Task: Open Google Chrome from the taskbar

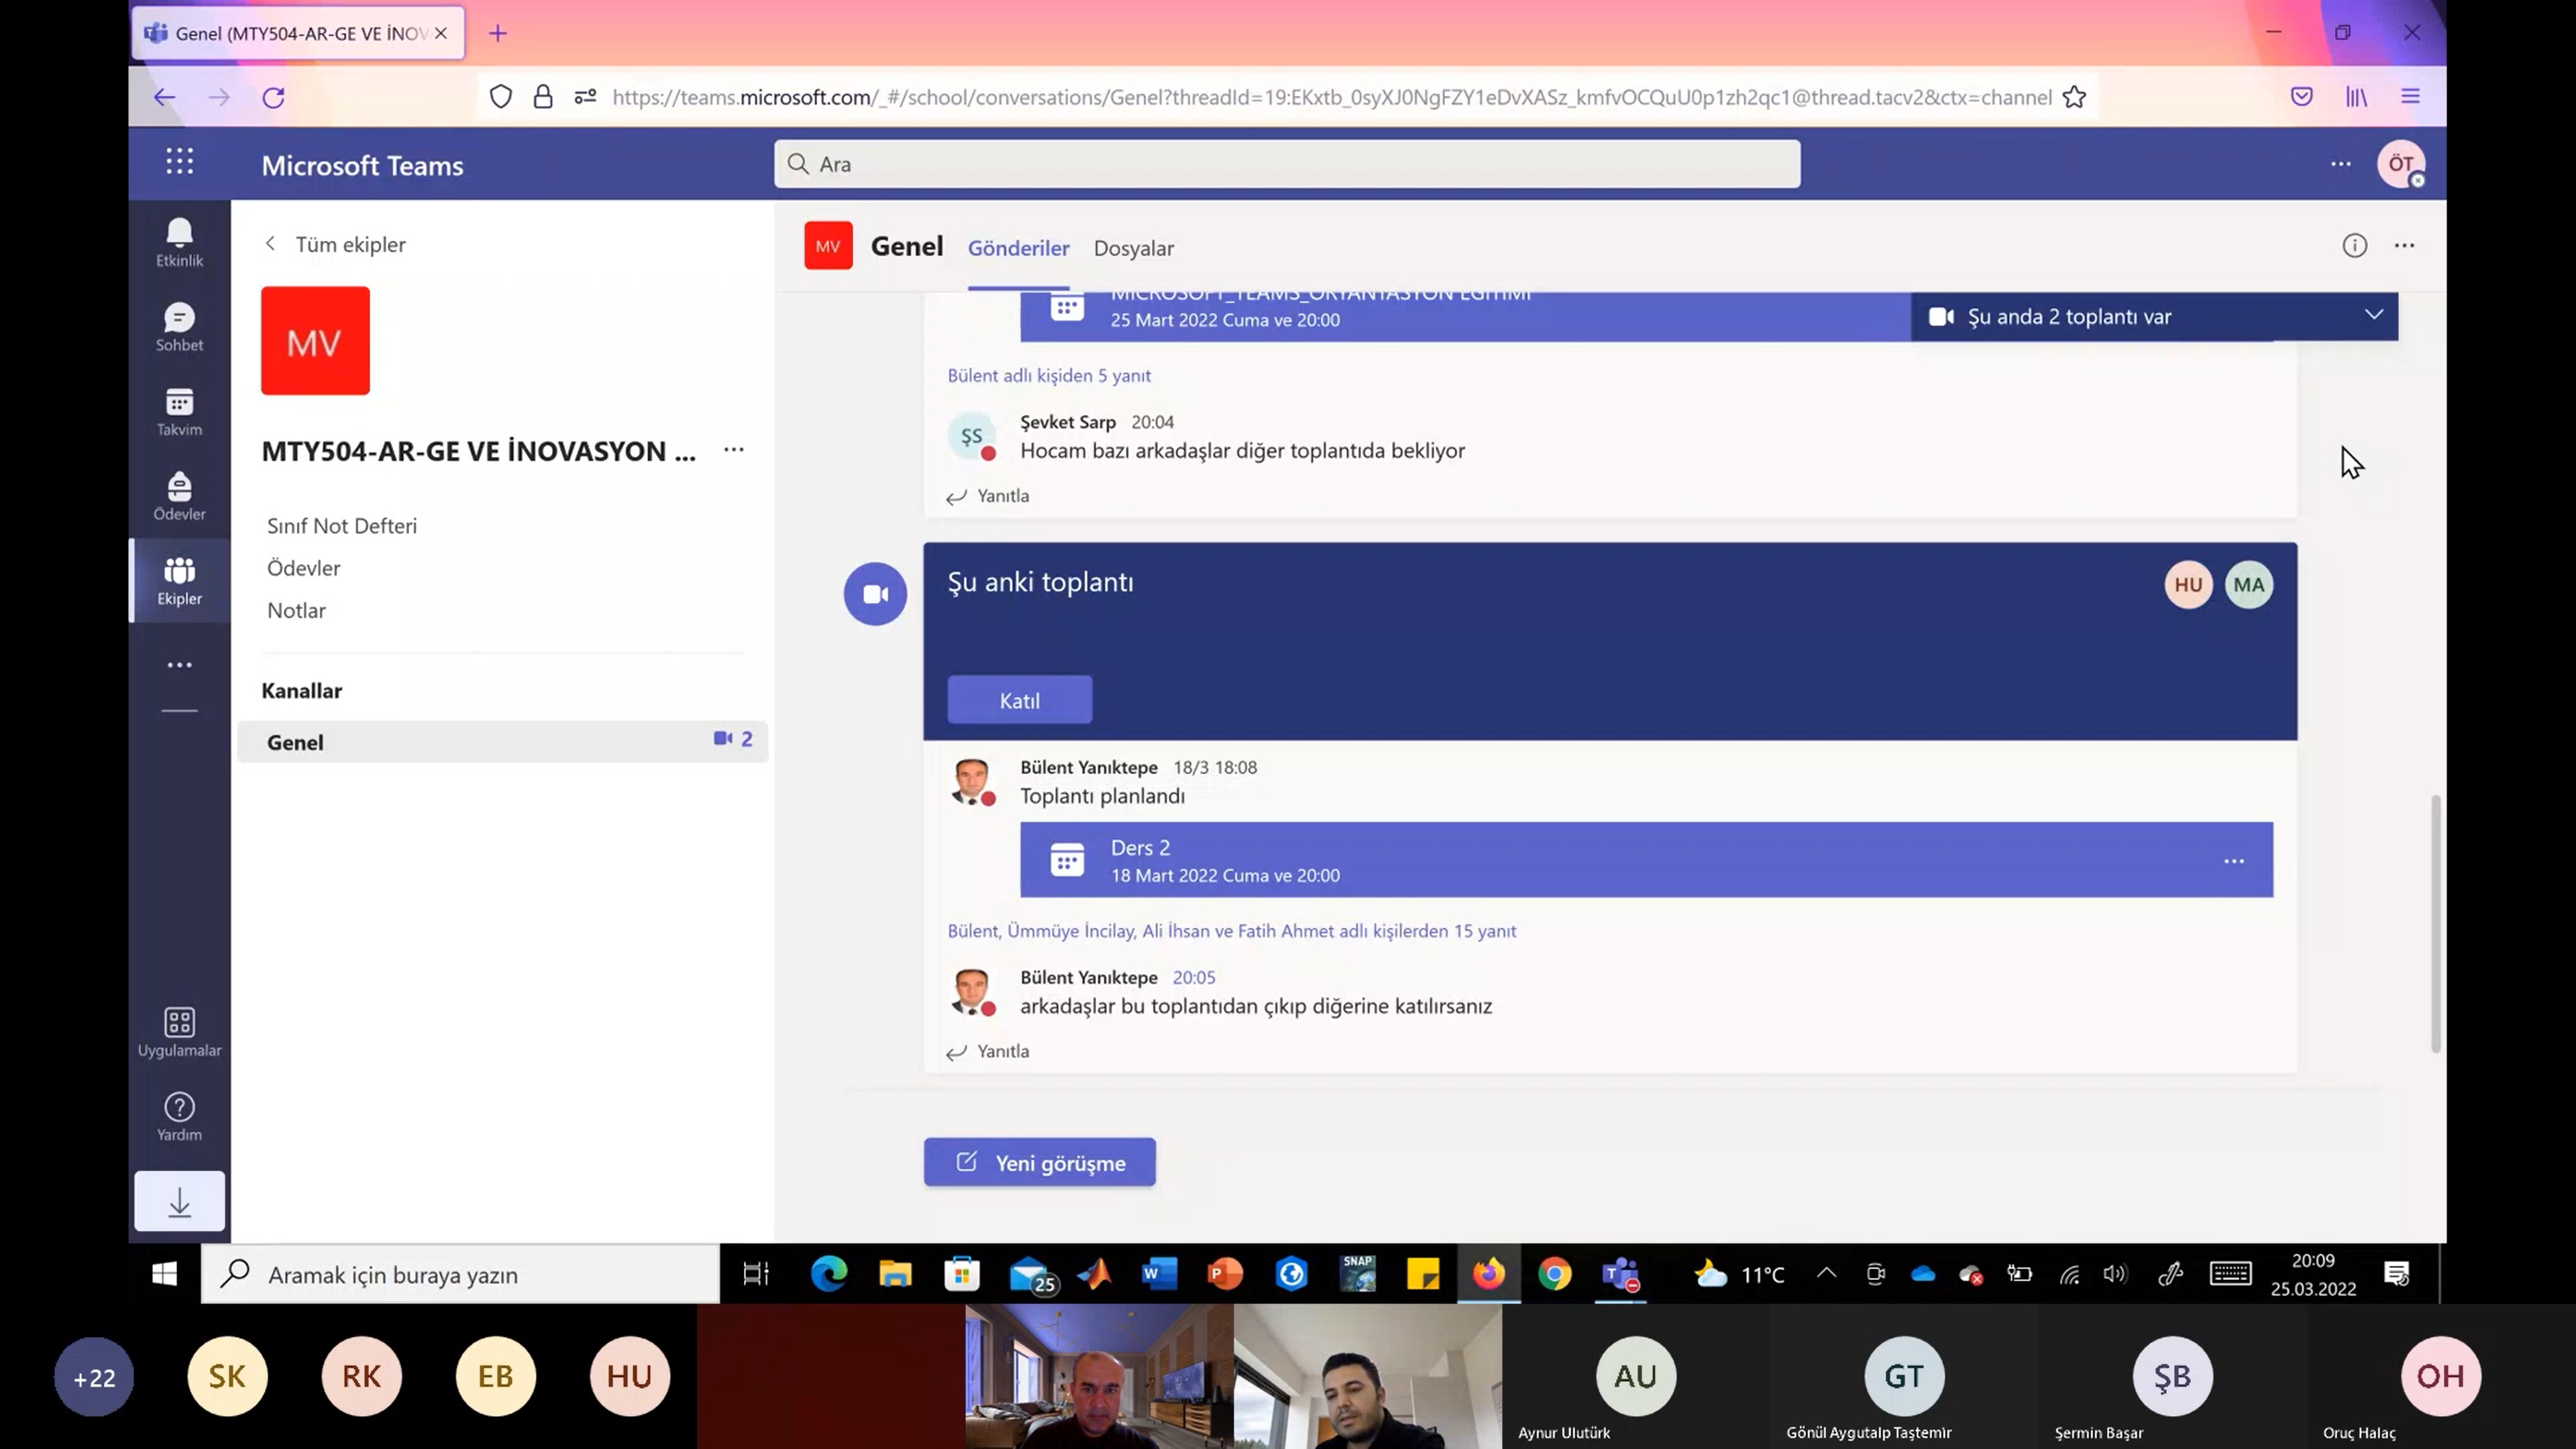Action: coord(1554,1273)
